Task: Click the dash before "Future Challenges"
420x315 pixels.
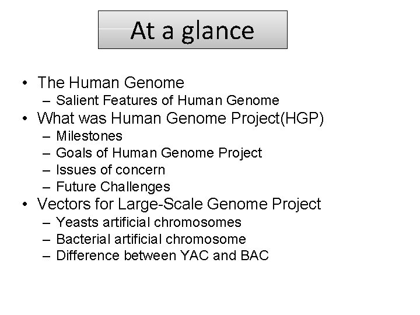Action: (46, 187)
